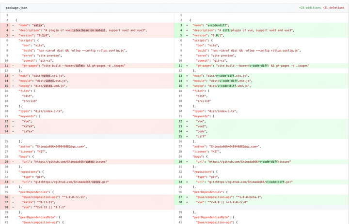Click left pane line number 3

(7, 25)
